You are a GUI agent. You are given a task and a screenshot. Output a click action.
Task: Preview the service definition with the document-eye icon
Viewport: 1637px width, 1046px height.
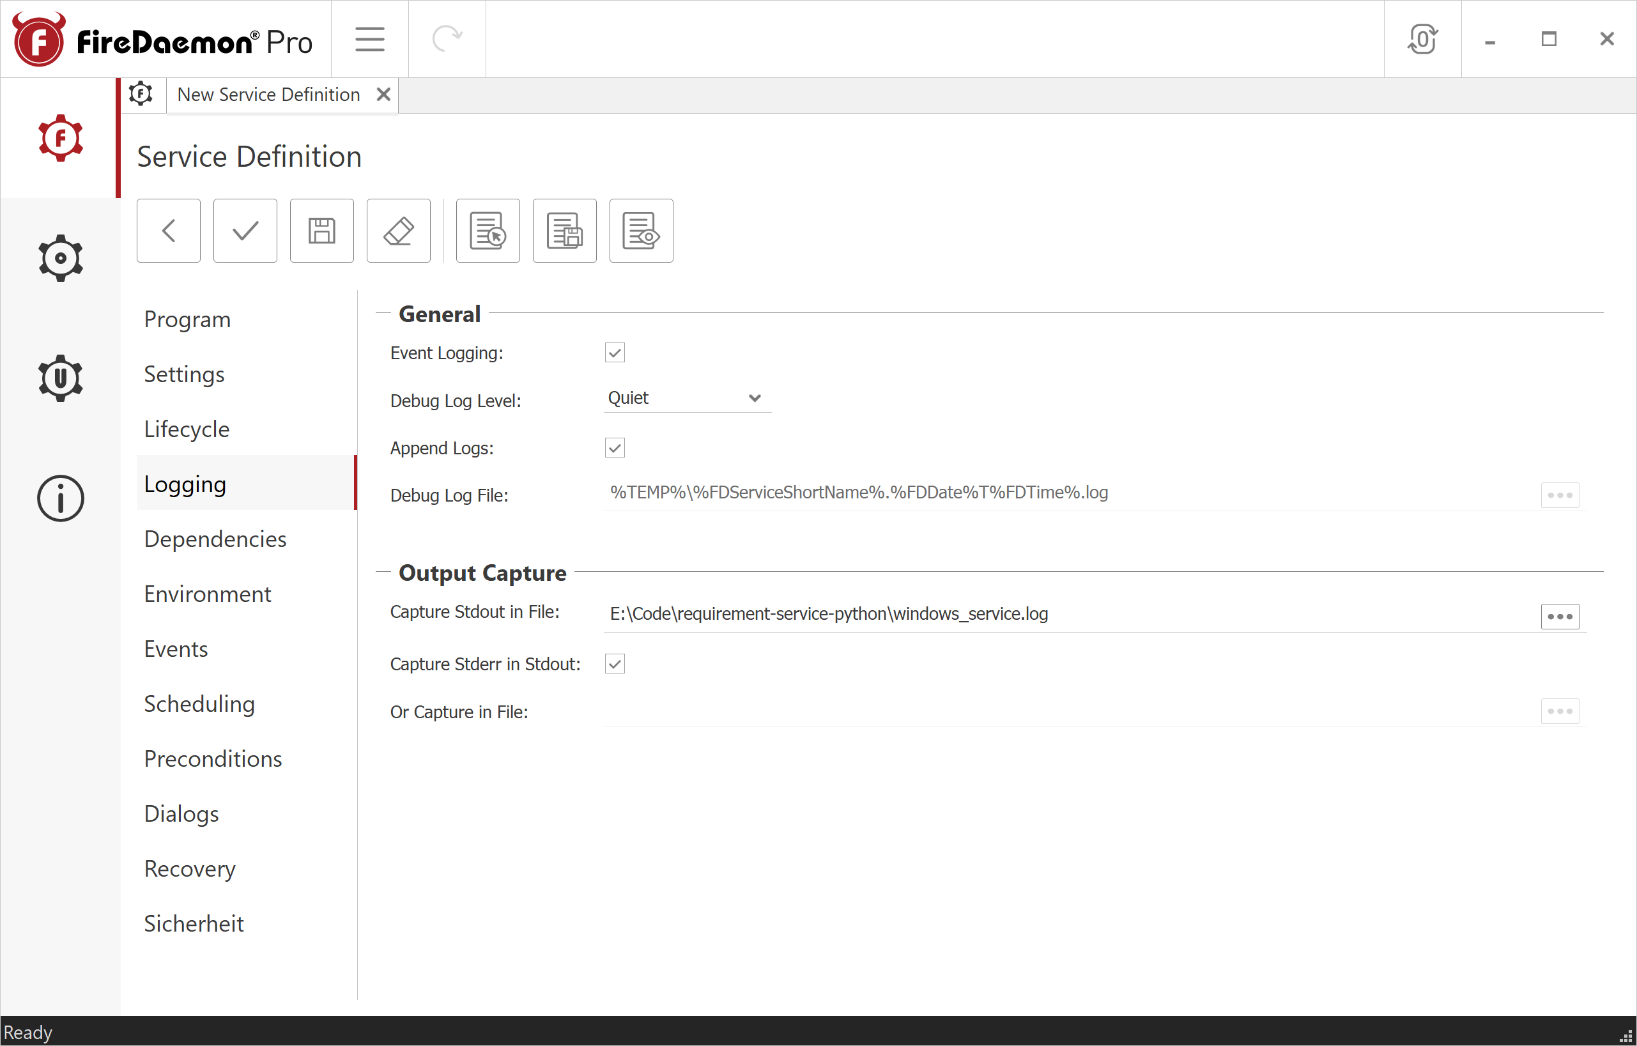640,231
